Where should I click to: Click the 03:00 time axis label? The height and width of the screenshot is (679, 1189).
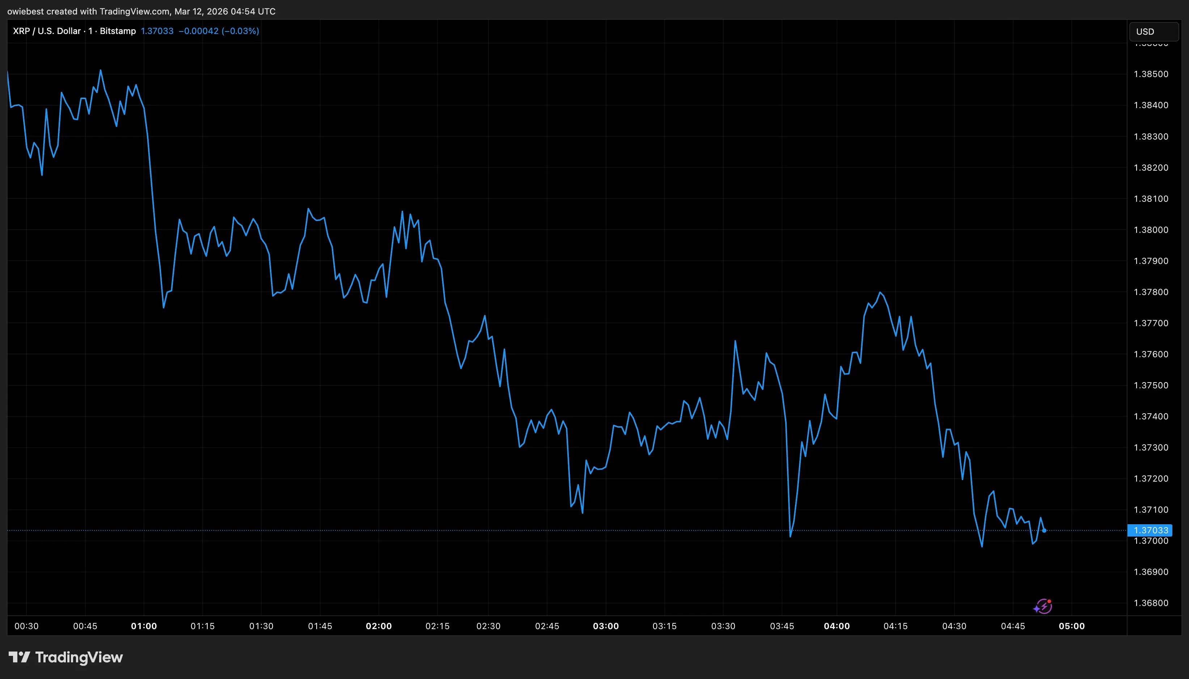(606, 626)
